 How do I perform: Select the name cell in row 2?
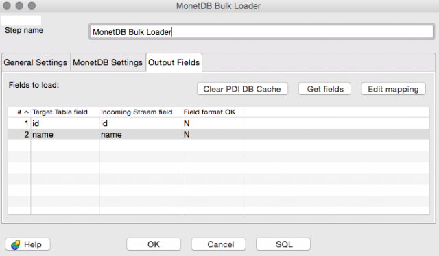pos(65,134)
